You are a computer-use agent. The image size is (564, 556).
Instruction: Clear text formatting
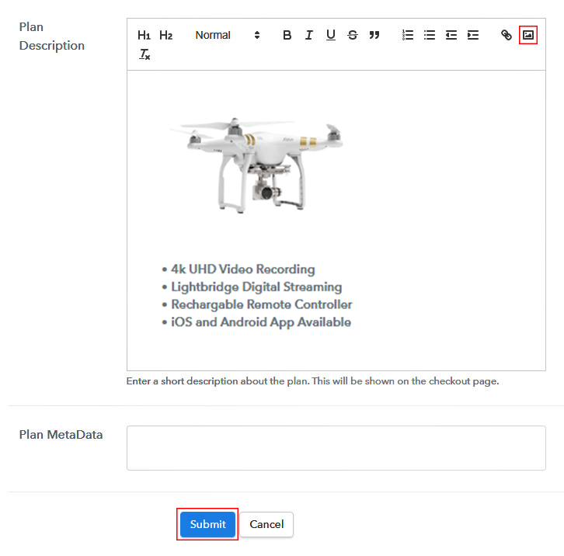[144, 54]
